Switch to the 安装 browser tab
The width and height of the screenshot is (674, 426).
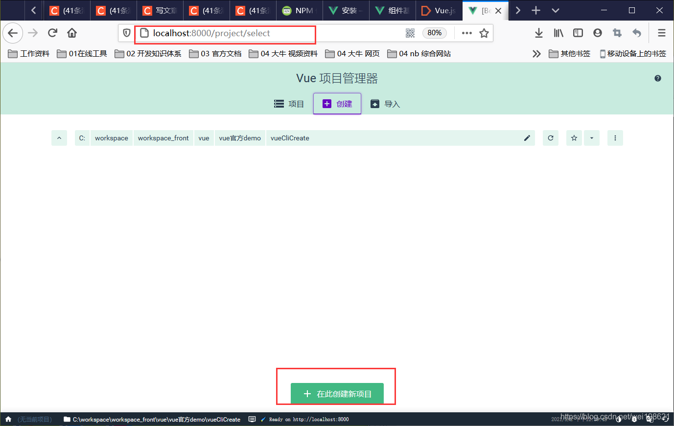click(x=346, y=10)
